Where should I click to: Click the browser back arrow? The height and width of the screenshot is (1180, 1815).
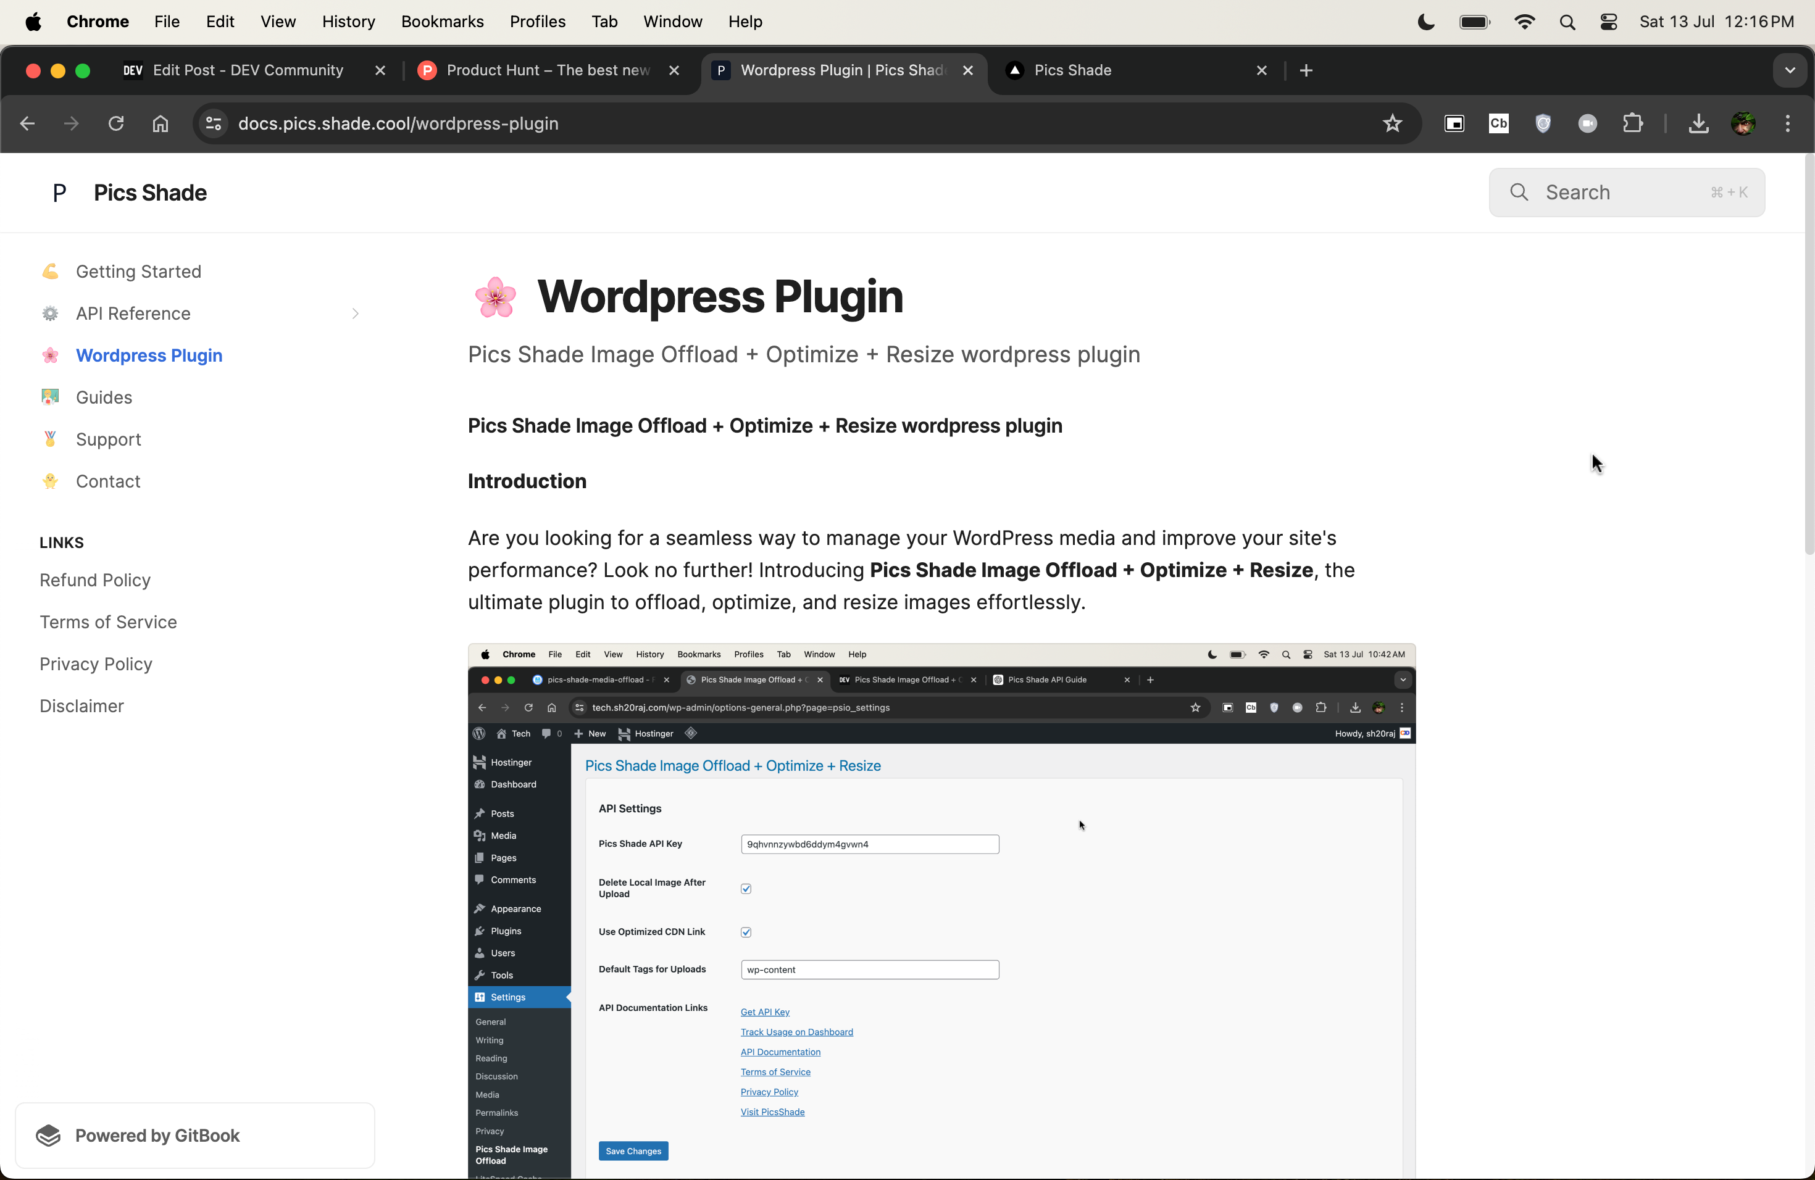(27, 123)
